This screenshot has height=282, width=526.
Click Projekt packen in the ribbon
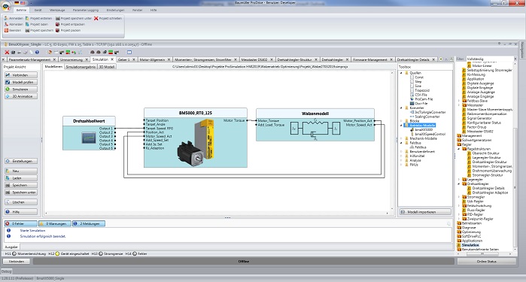[68, 31]
